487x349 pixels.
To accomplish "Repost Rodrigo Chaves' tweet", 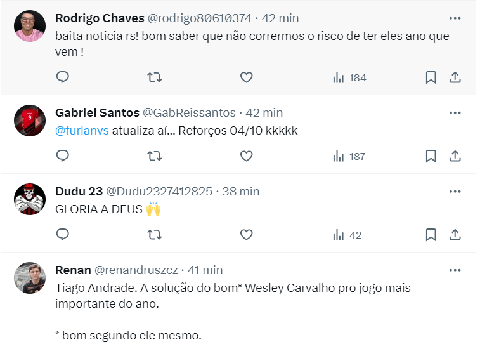I will coord(154,77).
